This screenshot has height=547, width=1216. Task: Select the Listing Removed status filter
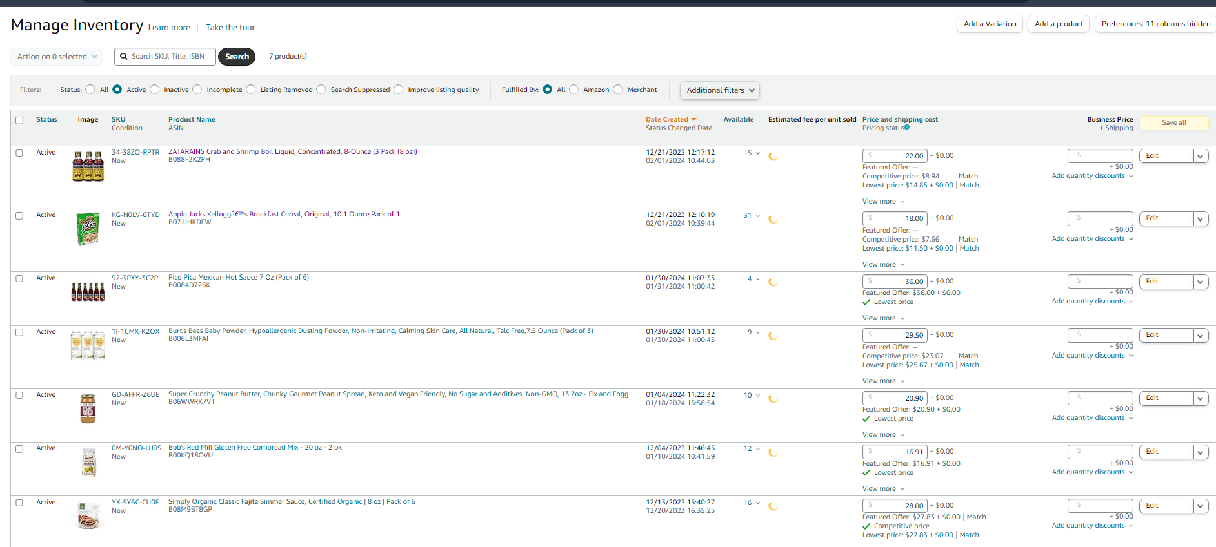(x=251, y=90)
